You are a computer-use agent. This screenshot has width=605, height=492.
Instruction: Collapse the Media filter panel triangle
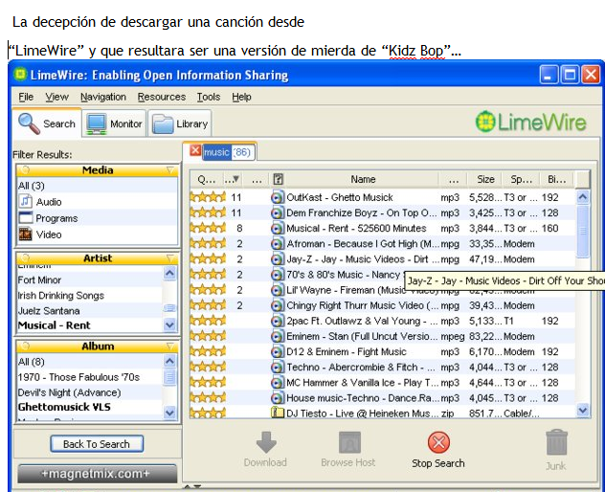170,169
